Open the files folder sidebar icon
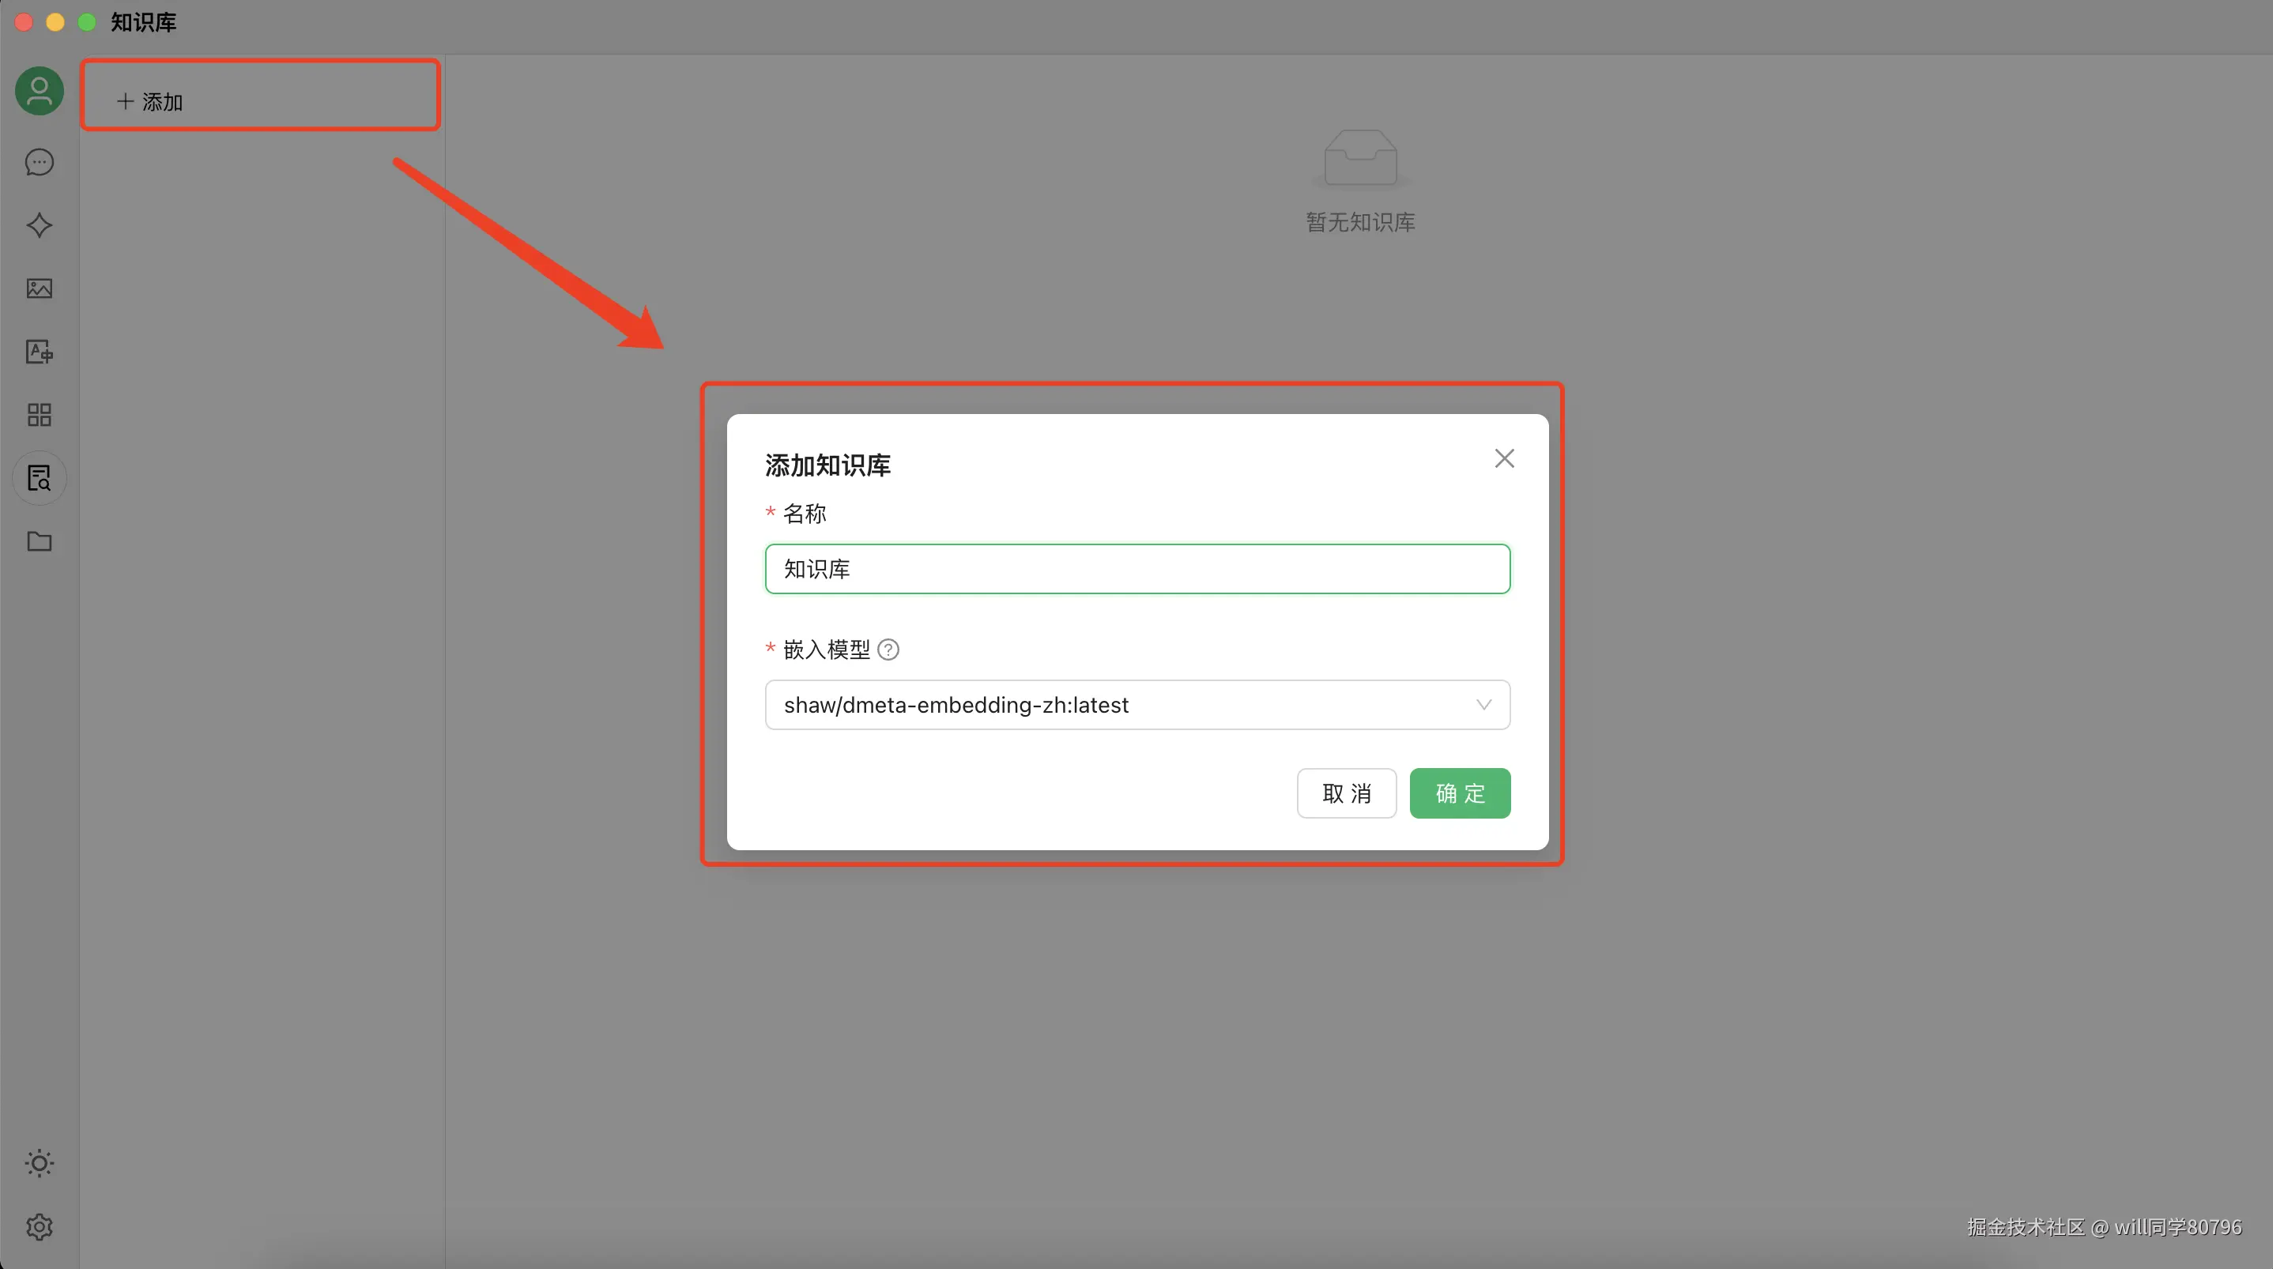 click(x=39, y=541)
